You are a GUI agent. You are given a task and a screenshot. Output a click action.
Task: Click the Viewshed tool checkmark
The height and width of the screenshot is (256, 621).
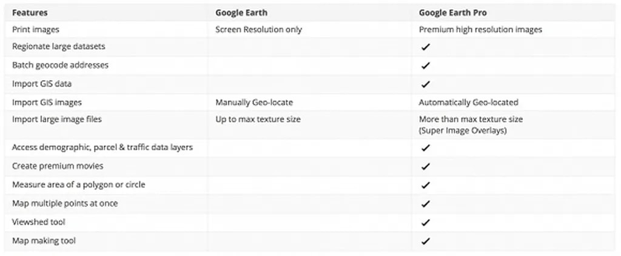click(x=425, y=223)
